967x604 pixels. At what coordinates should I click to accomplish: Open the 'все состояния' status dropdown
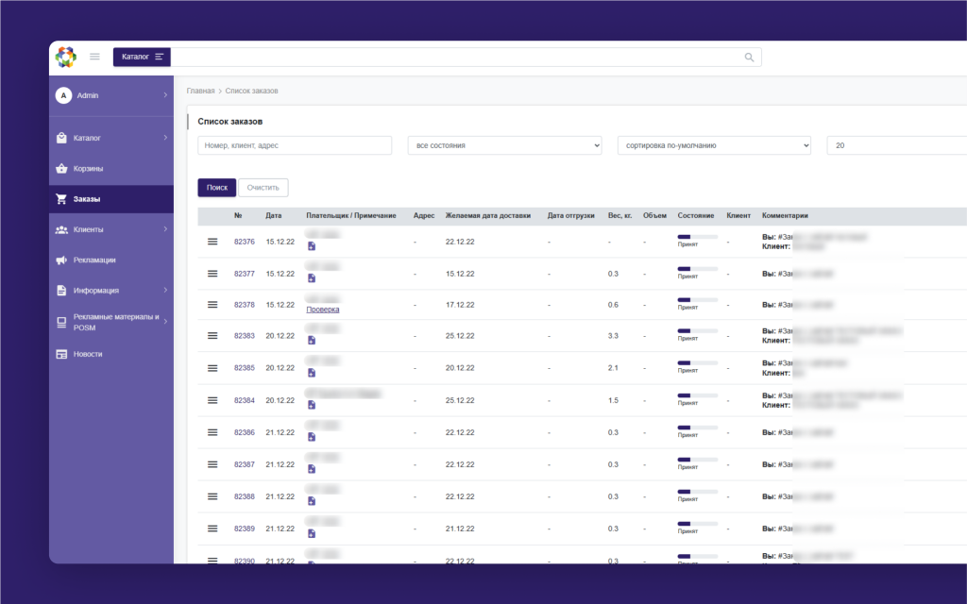504,145
